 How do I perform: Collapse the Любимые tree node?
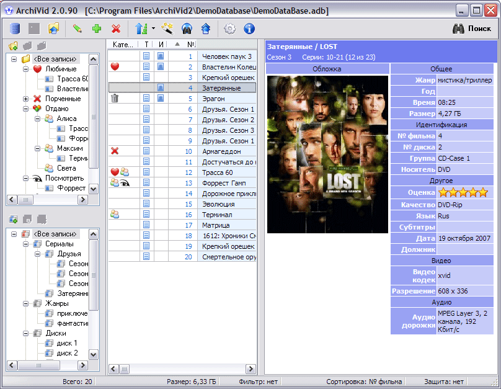(25, 69)
